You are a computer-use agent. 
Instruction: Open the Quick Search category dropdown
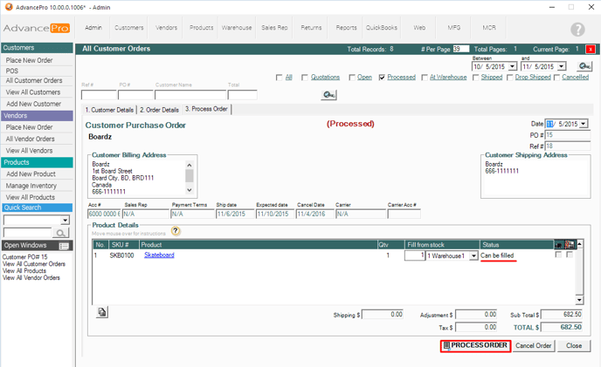click(65, 221)
